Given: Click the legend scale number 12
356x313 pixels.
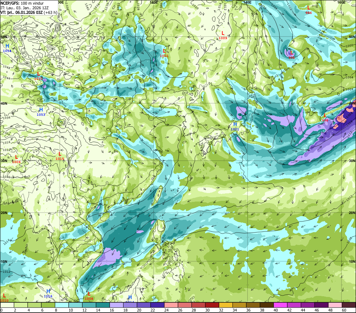Looking at the screenshot, I should point(84,310).
